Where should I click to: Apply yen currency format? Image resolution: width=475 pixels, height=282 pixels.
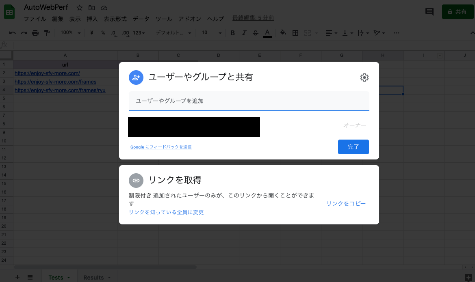click(91, 33)
